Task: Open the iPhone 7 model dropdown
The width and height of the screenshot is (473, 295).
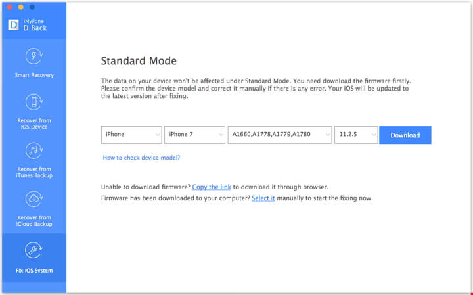Action: 194,135
